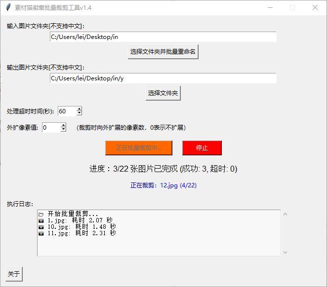Viewport: 327px width, 287px height.
Task: Decrease 外扩像素值 with down arrow
Action: [x=63, y=130]
